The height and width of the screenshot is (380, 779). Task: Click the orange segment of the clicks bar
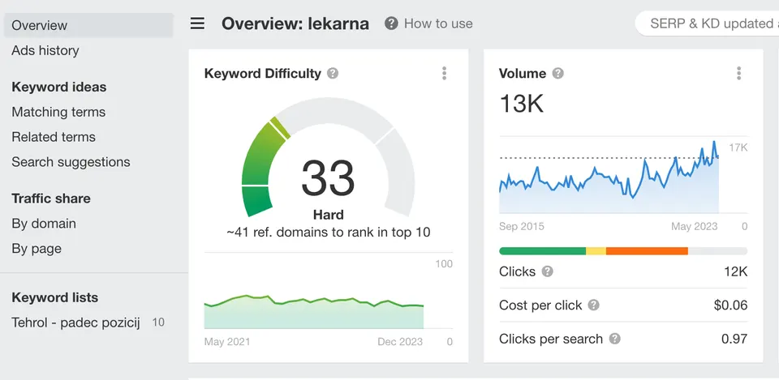tap(647, 251)
